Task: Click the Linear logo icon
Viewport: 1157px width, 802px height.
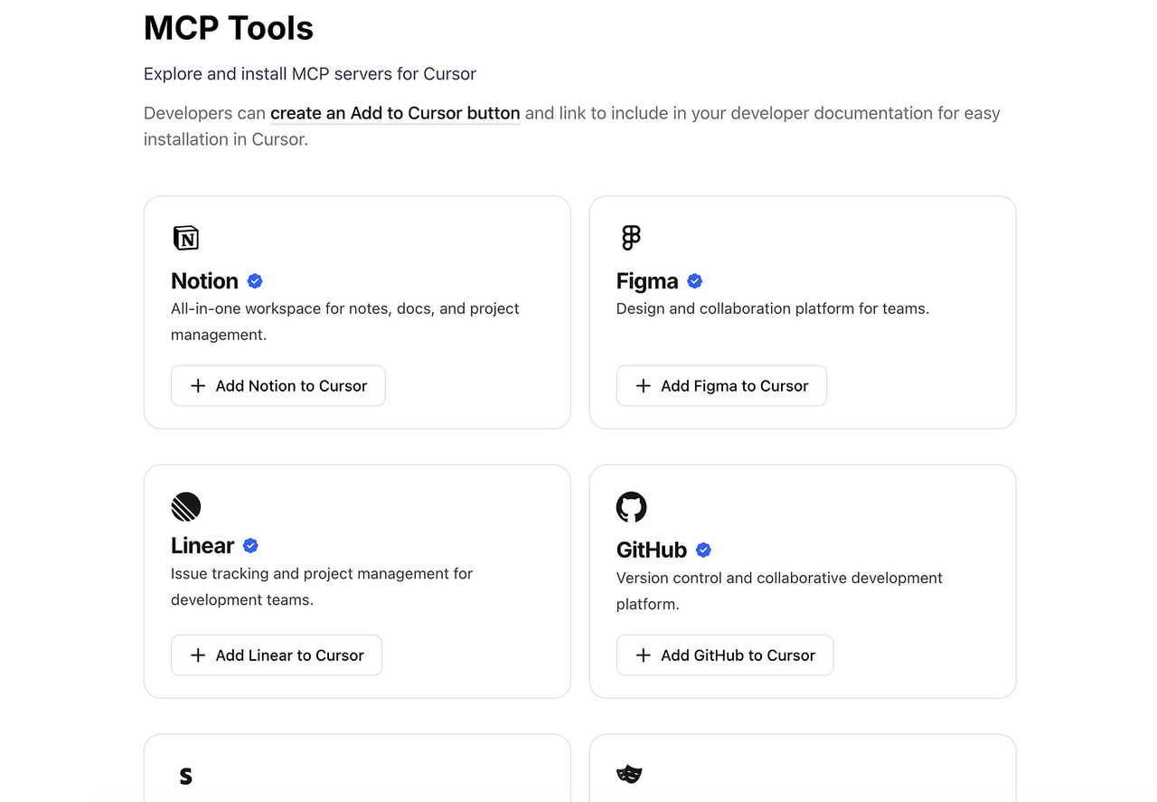Action: [185, 506]
